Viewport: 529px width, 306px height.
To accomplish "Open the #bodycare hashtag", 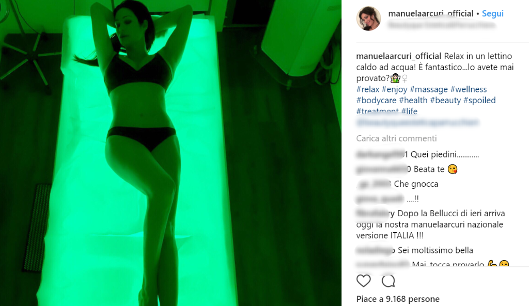I will coord(376,101).
